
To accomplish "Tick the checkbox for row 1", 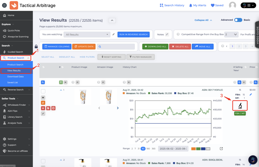I will pos(43,91).
